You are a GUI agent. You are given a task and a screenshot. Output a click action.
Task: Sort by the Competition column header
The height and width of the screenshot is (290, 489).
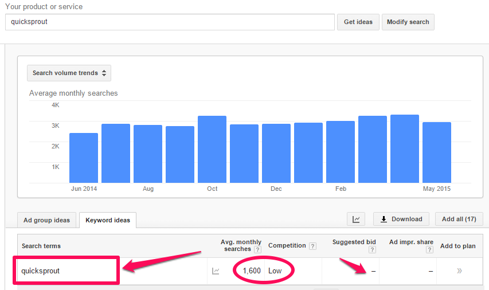287,246
